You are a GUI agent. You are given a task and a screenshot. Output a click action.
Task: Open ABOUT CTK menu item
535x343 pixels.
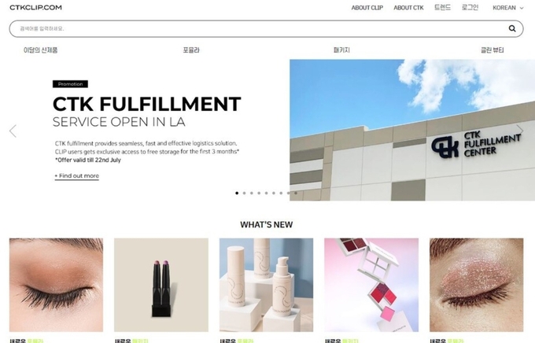click(x=408, y=8)
